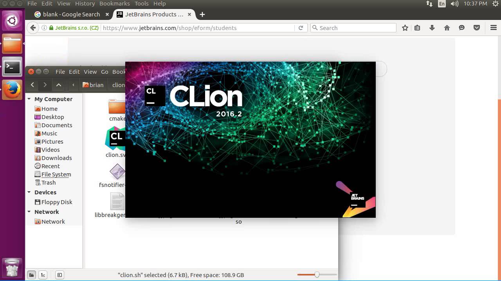
Task: Go back in the file manager
Action: (32, 85)
